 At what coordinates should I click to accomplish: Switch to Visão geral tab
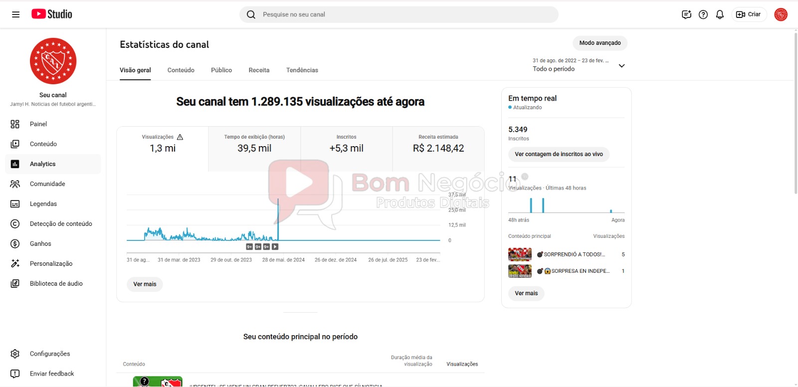135,70
